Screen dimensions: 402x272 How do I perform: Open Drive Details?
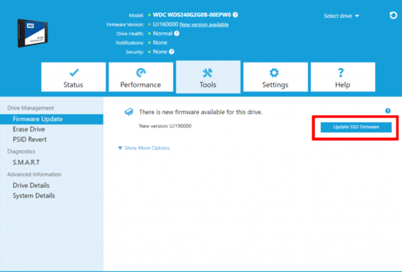tap(31, 185)
